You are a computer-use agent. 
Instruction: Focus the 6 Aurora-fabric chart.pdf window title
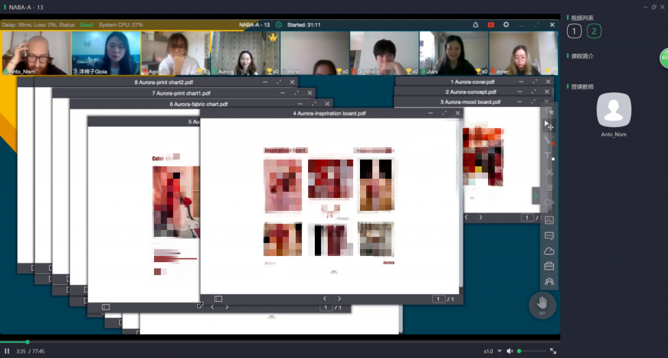[x=199, y=104]
